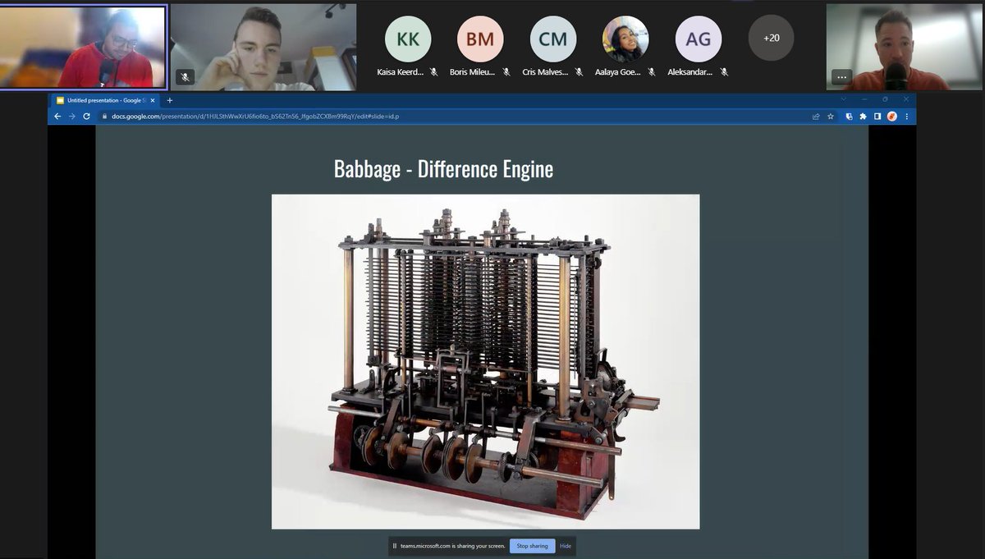Click the padlock site info icon
The height and width of the screenshot is (559, 985).
[x=104, y=117]
